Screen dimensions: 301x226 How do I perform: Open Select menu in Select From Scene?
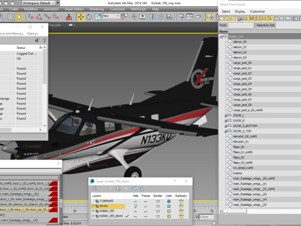226,11
